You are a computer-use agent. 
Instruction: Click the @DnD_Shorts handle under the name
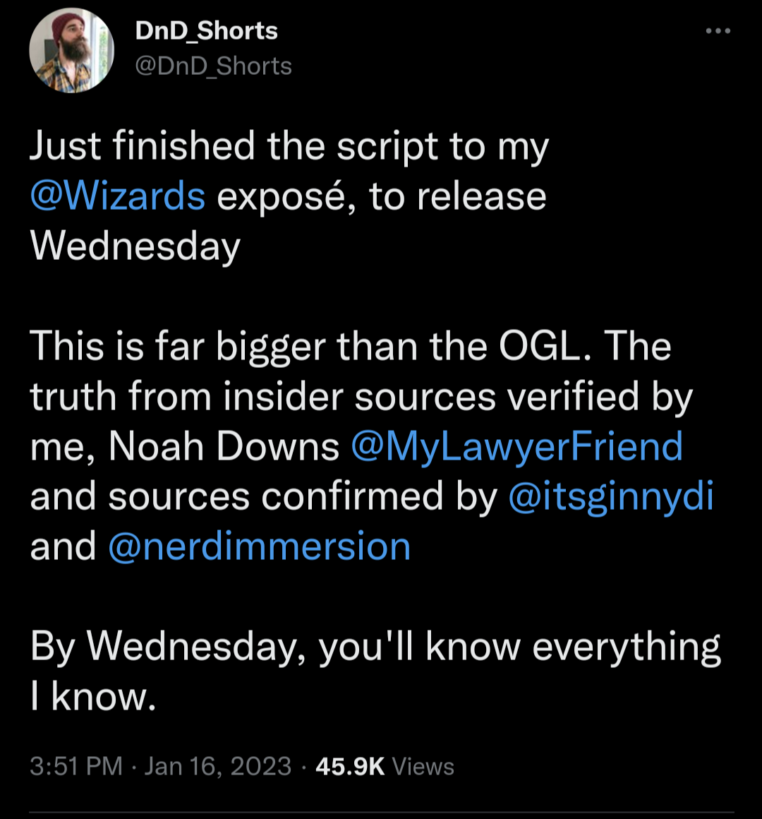(x=213, y=66)
